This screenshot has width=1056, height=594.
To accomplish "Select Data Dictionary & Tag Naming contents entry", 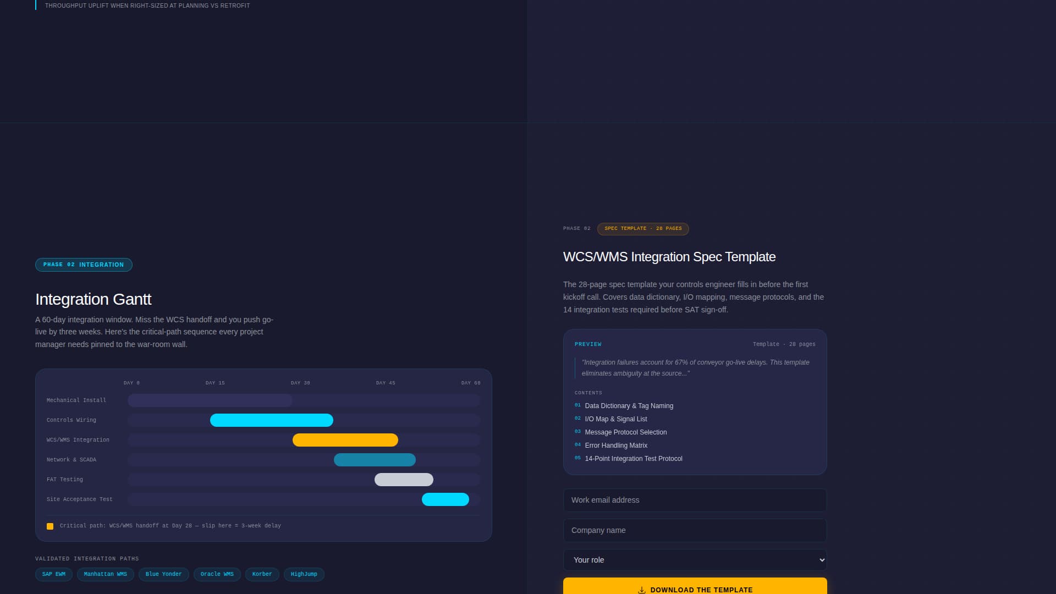I will [x=629, y=406].
